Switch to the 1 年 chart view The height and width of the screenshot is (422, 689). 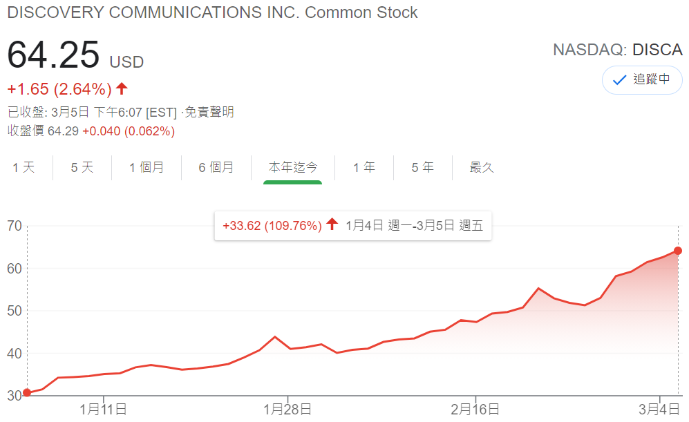point(364,167)
